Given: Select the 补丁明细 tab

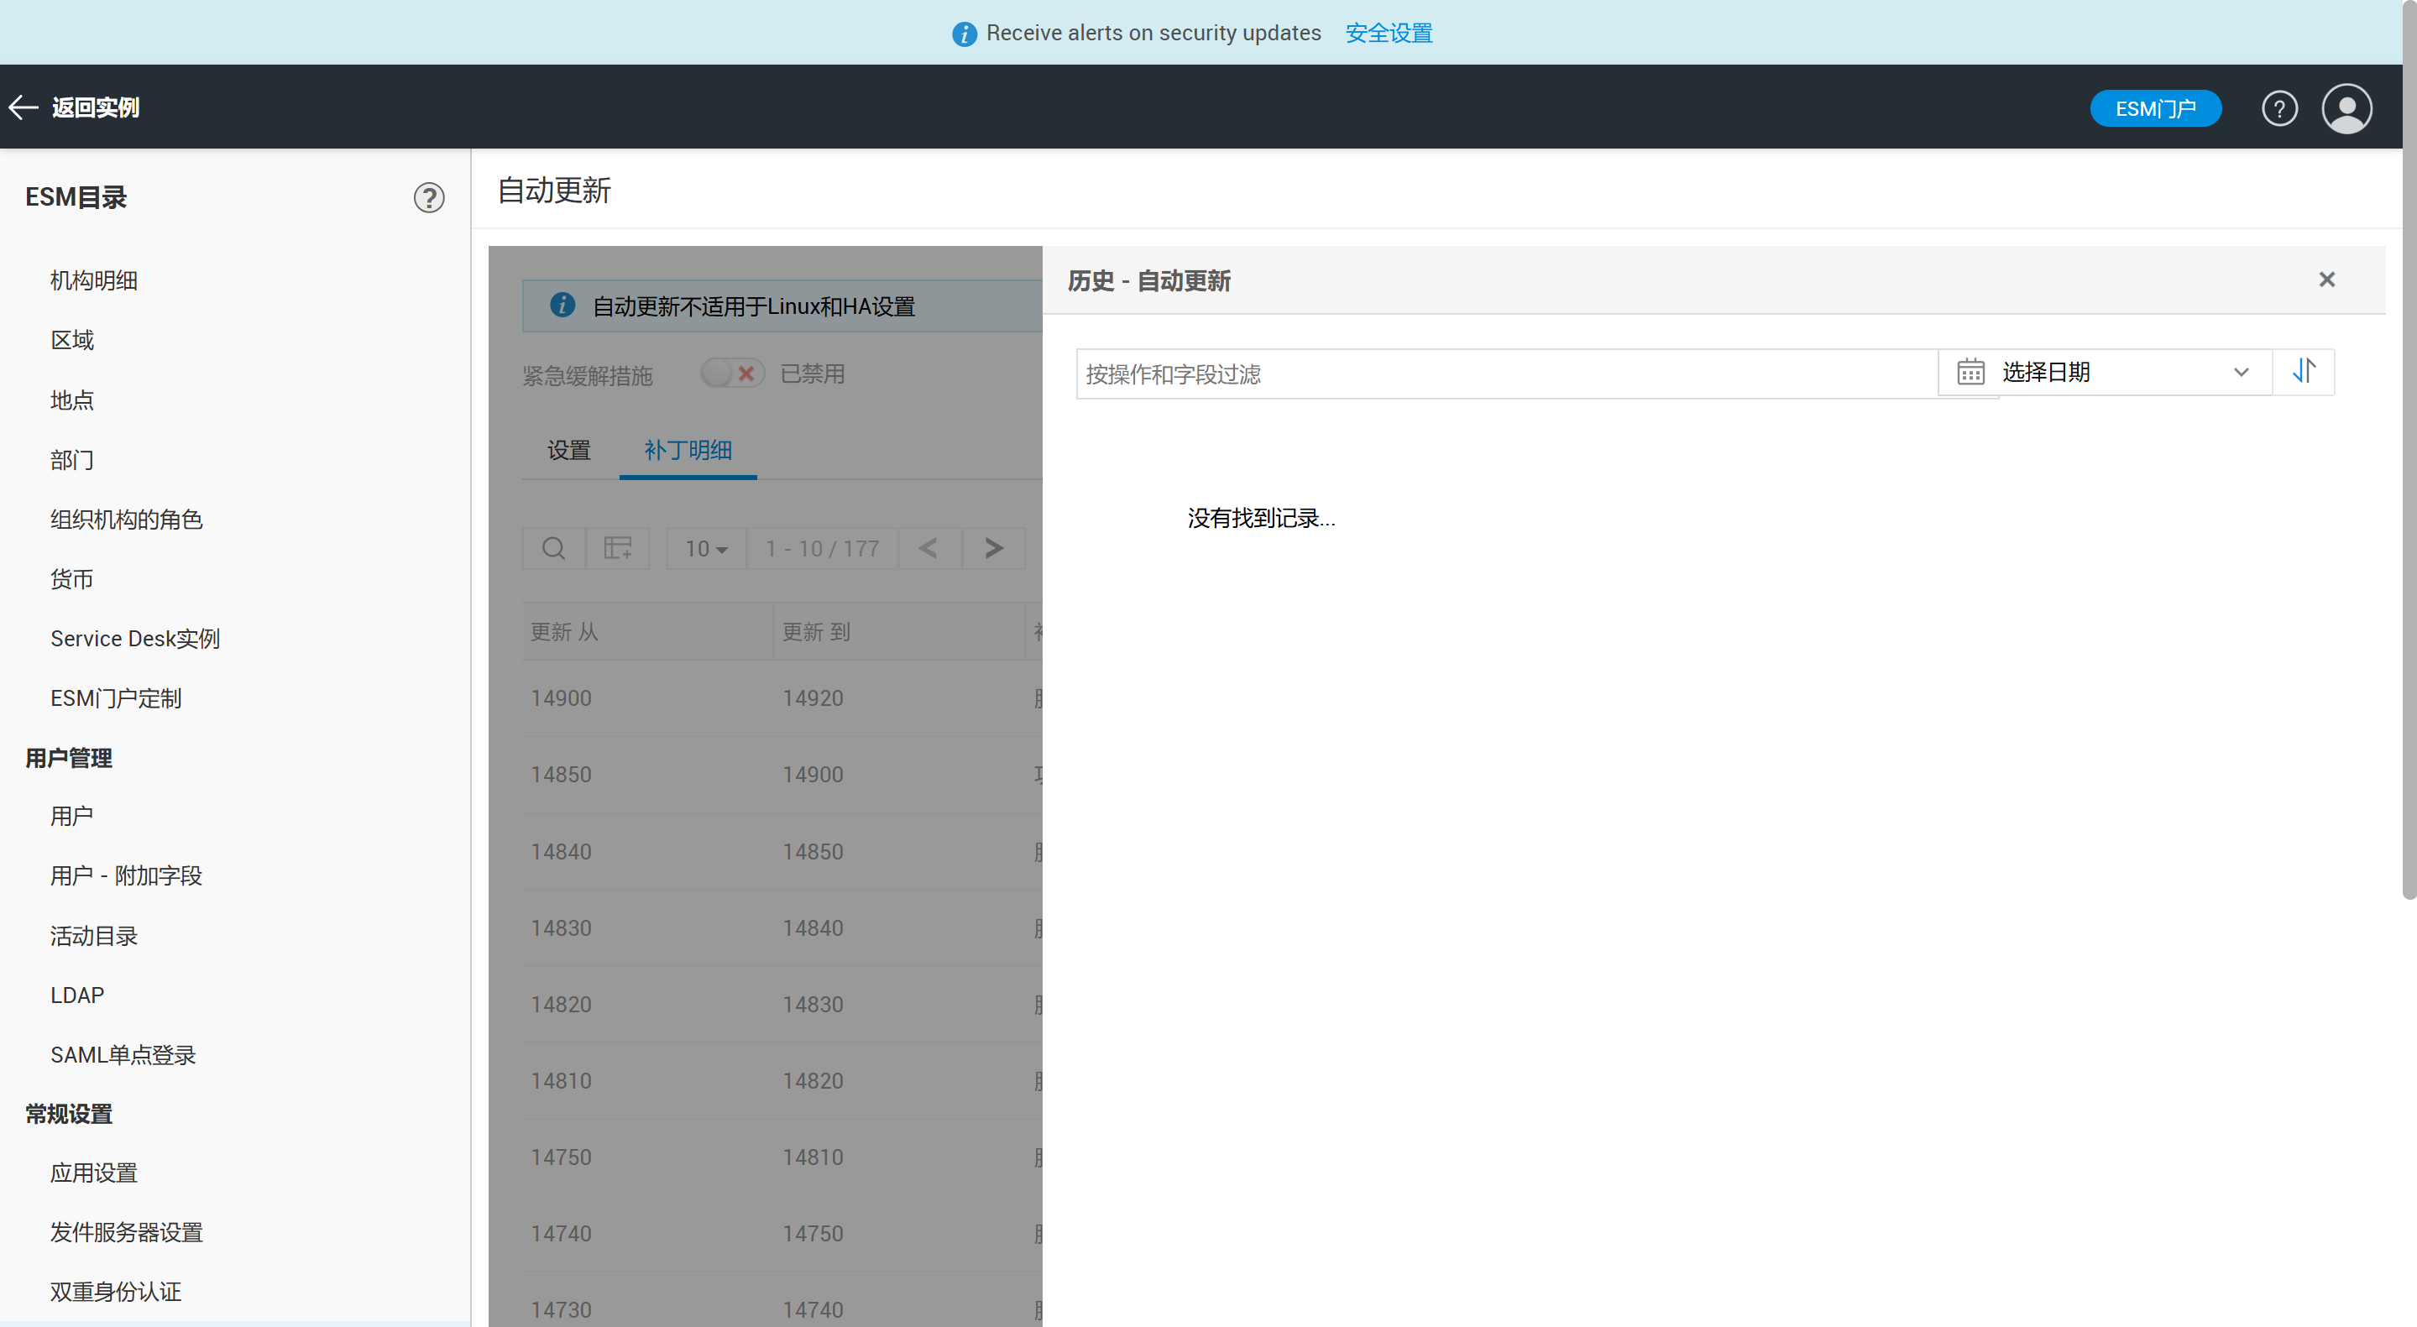Looking at the screenshot, I should (x=688, y=450).
